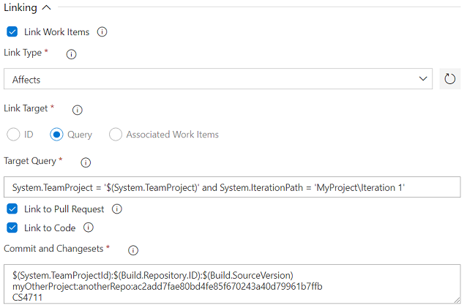Show info for Target Query

click(x=86, y=162)
